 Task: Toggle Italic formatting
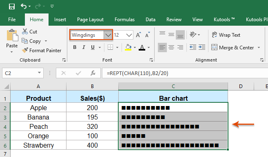(x=84, y=47)
